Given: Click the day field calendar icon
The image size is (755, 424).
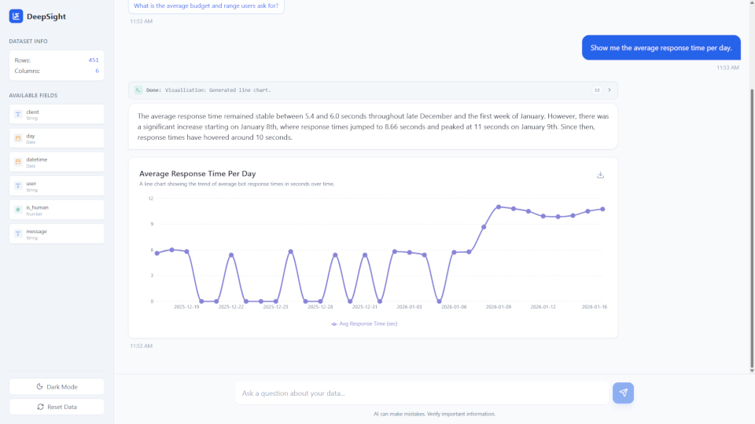Looking at the screenshot, I should [x=18, y=138].
